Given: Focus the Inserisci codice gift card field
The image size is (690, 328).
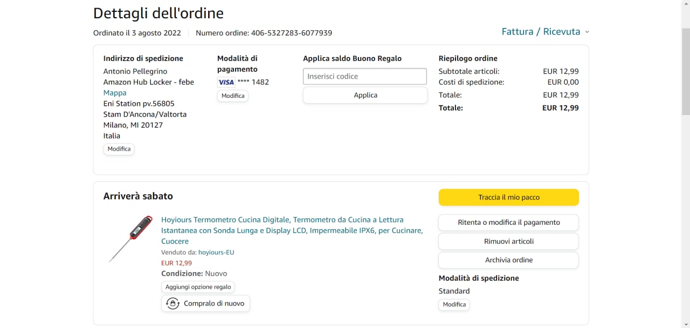Looking at the screenshot, I should pyautogui.click(x=365, y=76).
